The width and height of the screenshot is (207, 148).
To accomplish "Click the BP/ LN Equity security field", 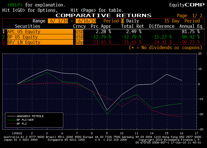I will click(x=39, y=42).
